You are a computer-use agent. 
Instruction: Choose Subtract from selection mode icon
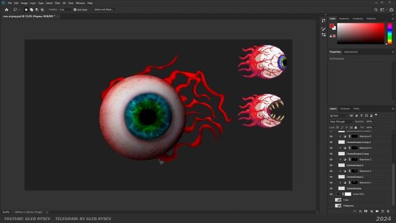pos(37,10)
